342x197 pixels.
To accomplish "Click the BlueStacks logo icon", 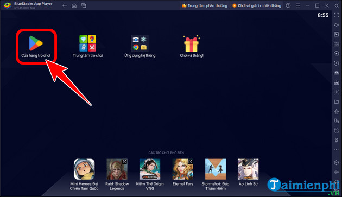I will coord(7,5).
